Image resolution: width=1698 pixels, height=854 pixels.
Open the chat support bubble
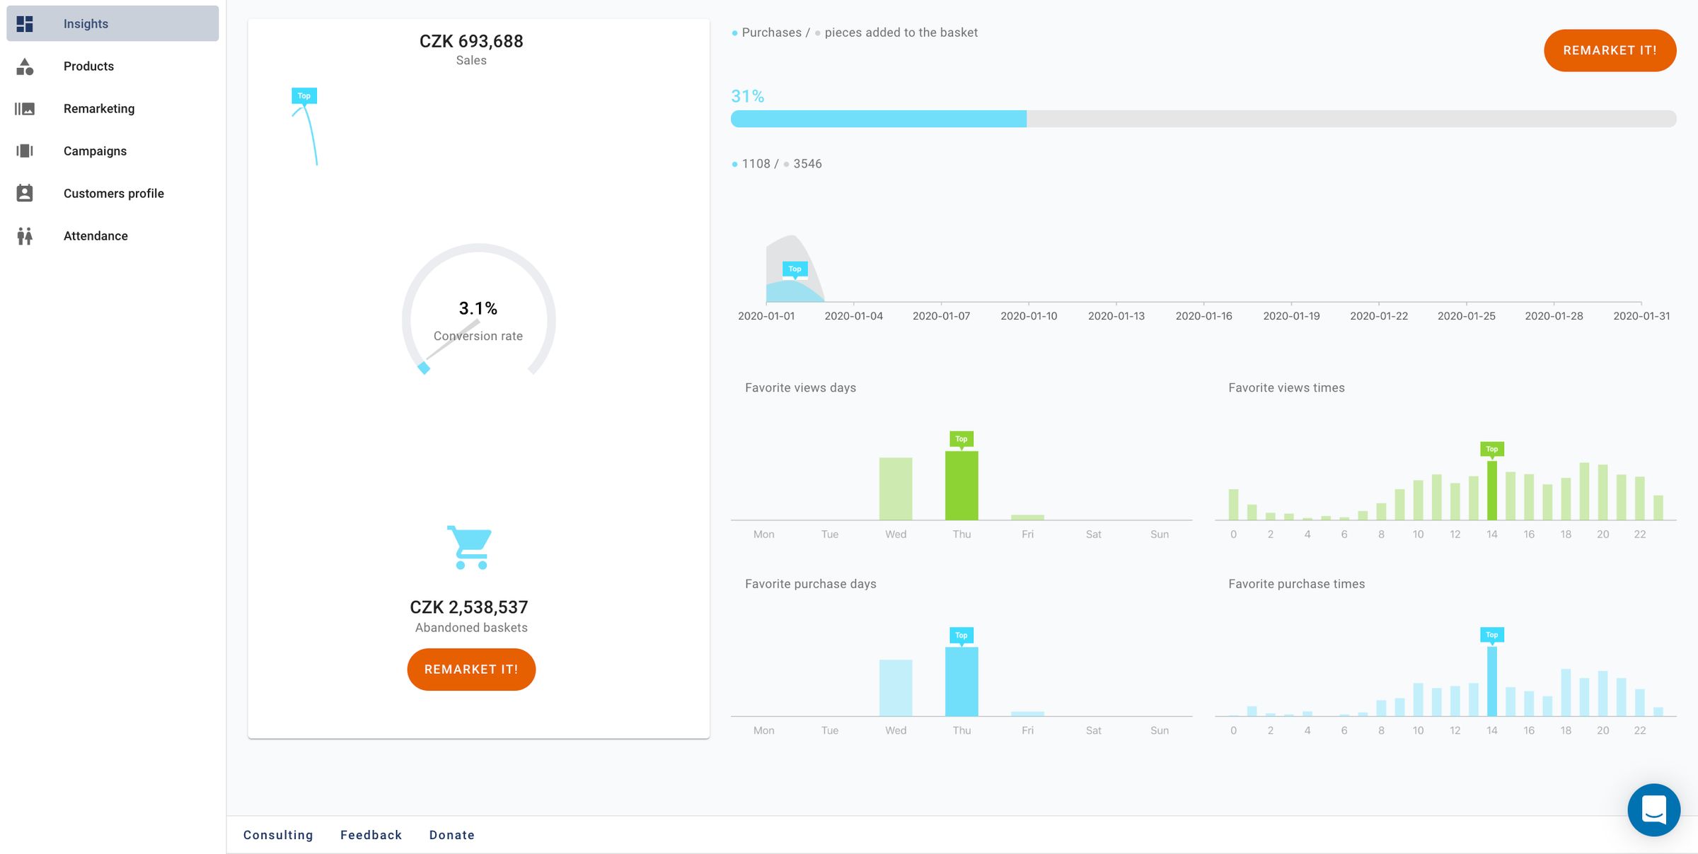(x=1653, y=809)
